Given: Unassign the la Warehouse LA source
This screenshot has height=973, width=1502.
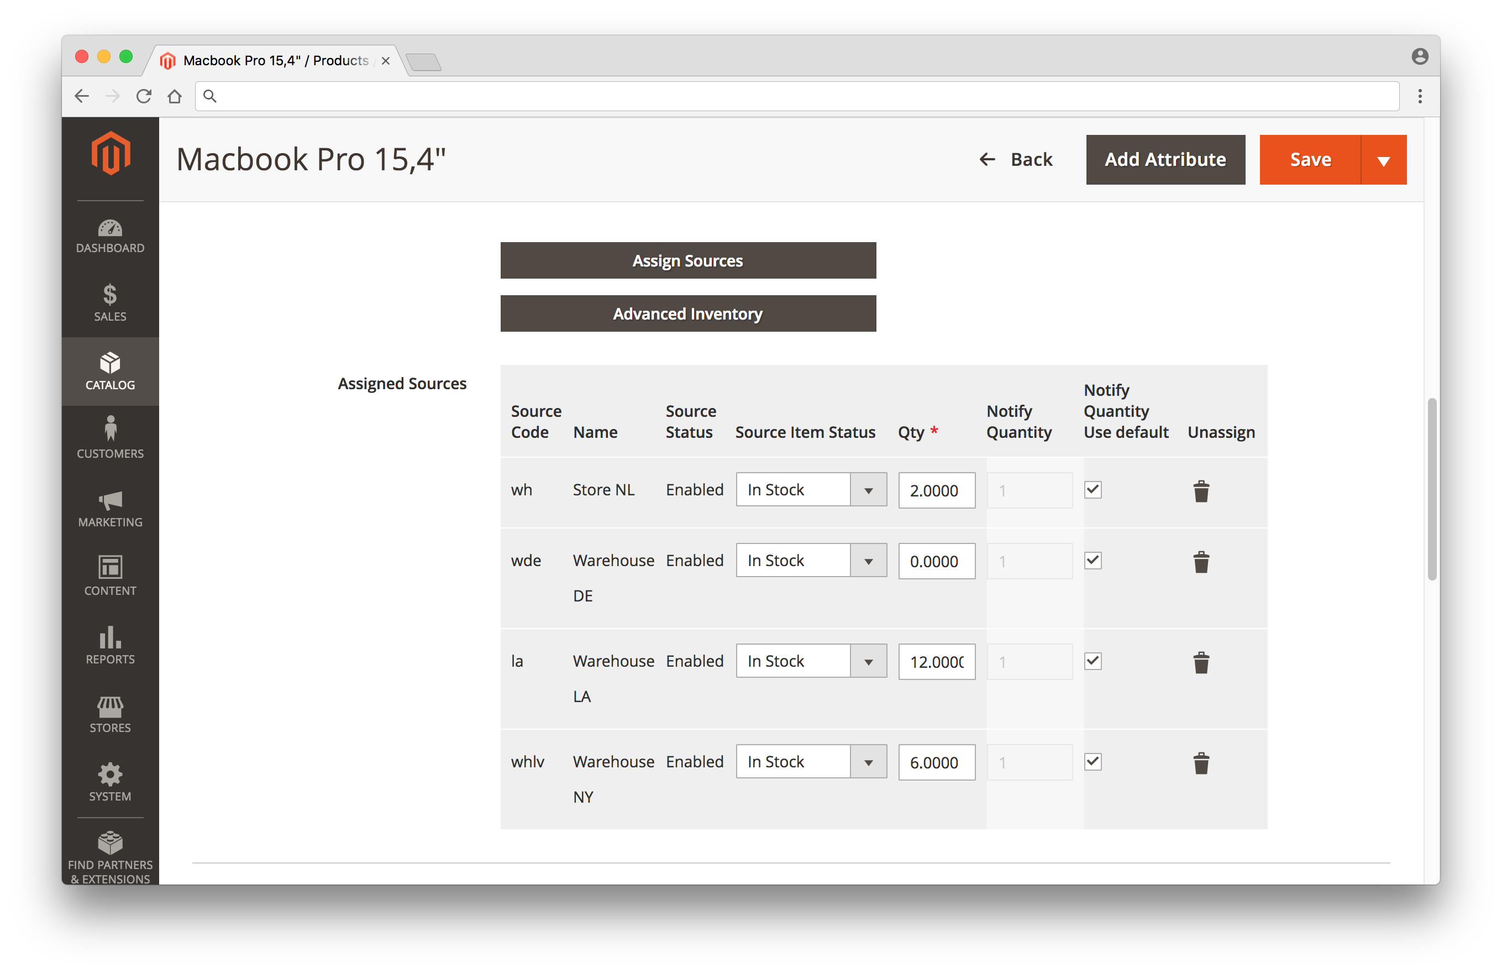Looking at the screenshot, I should [x=1201, y=662].
